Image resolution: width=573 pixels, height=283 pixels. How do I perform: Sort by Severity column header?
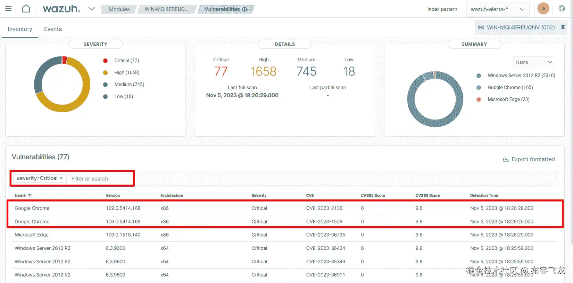[x=259, y=196]
